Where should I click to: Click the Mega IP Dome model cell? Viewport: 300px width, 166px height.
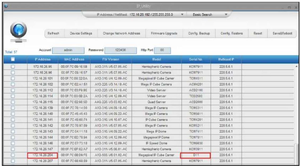157,132
